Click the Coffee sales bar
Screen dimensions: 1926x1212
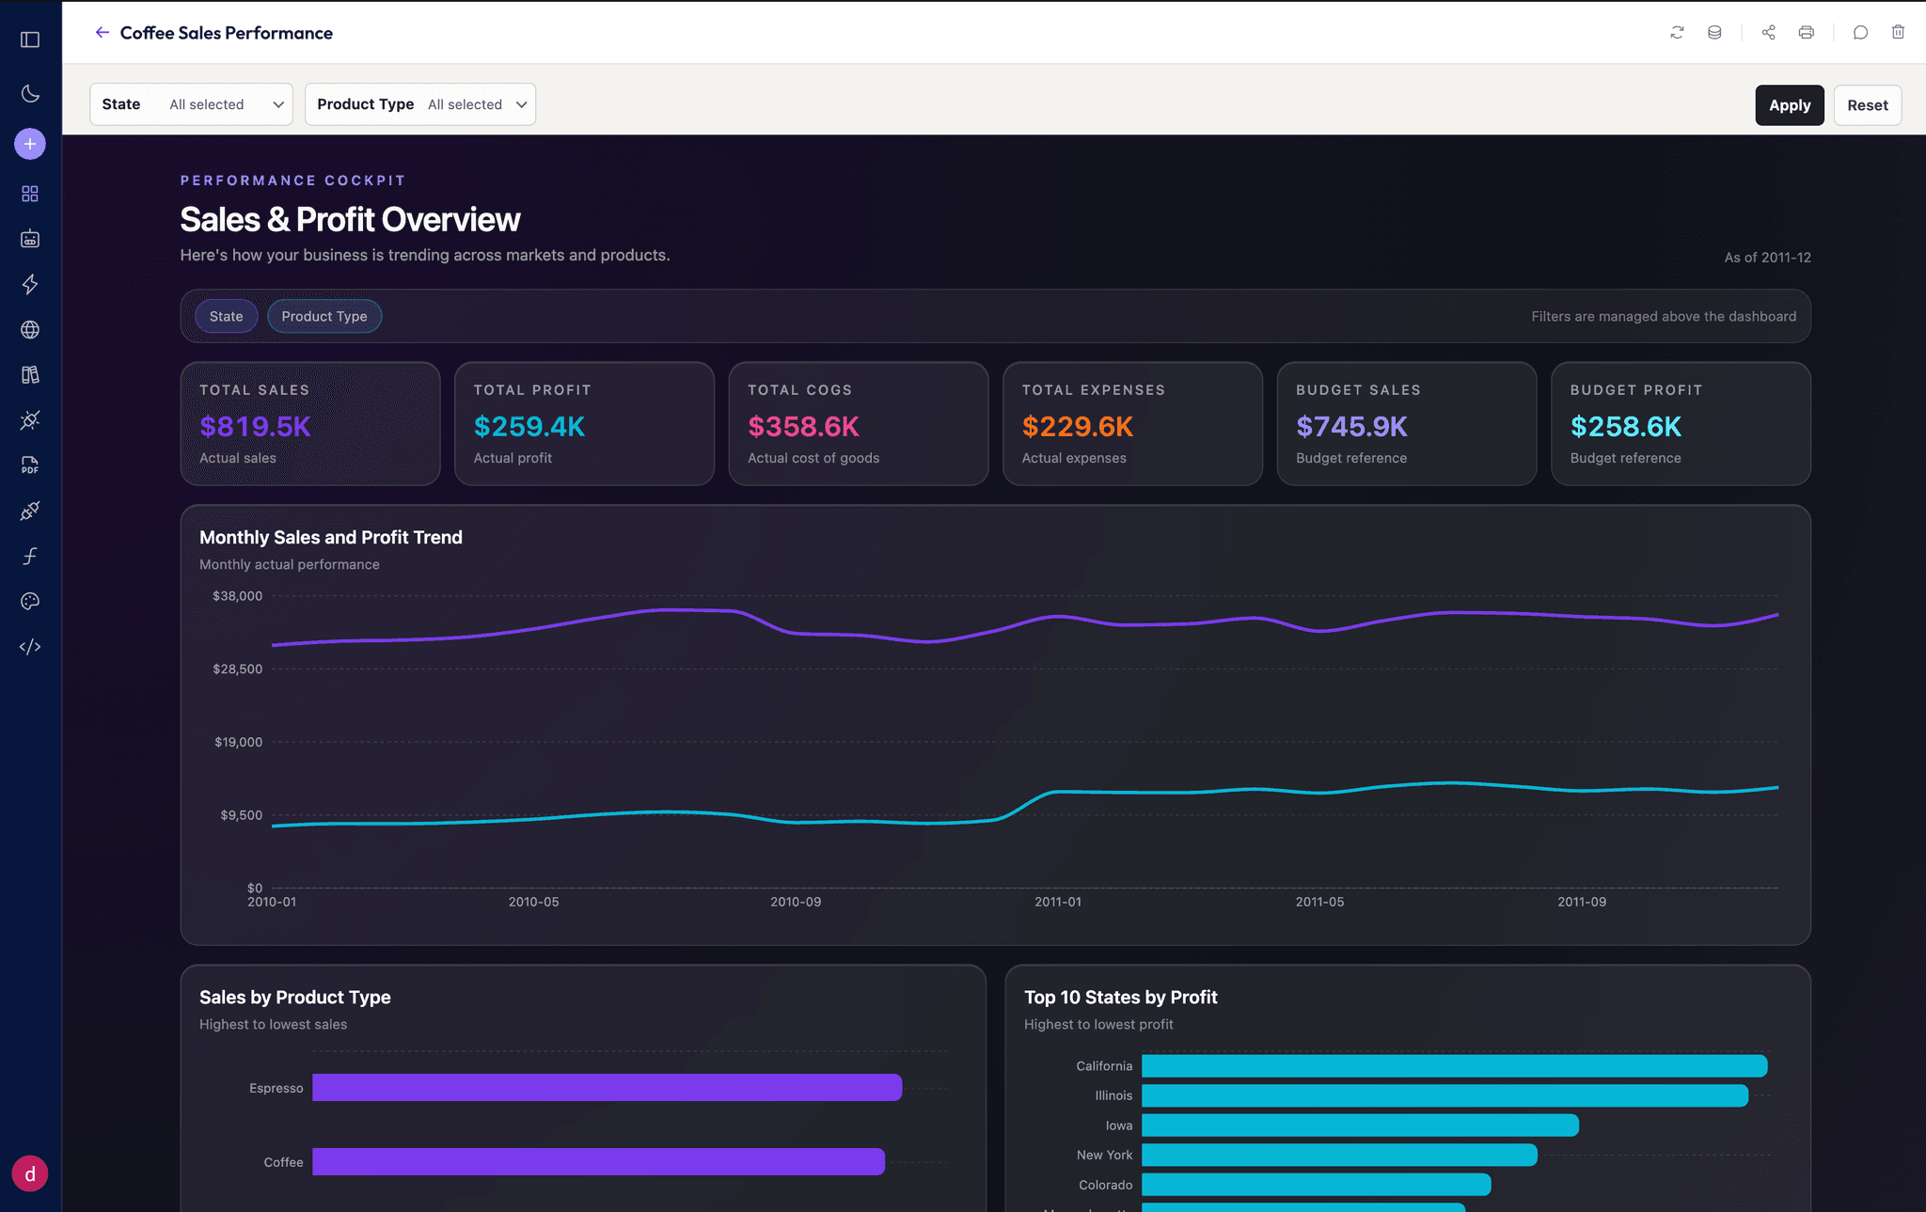pos(598,1162)
